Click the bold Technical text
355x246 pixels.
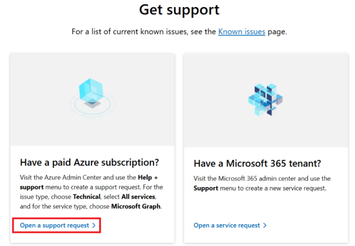(87, 196)
